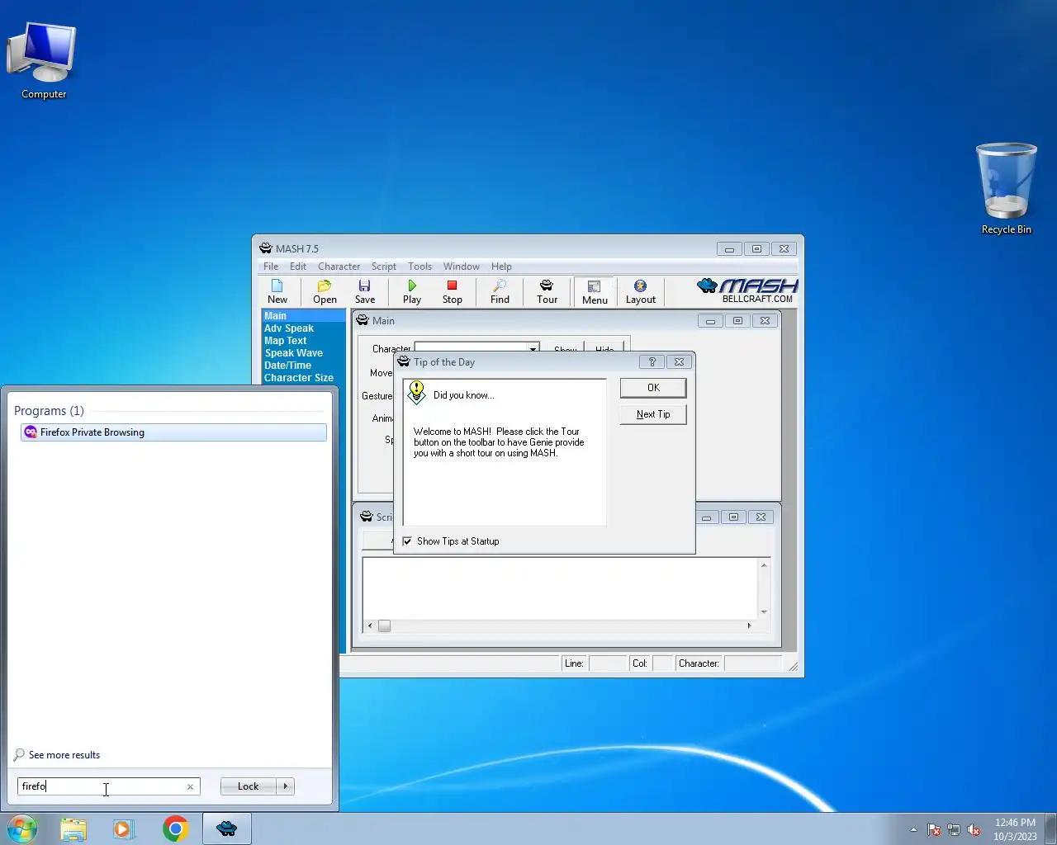This screenshot has width=1057, height=845.
Task: Show hidden tray icons arrow
Action: pos(913,829)
